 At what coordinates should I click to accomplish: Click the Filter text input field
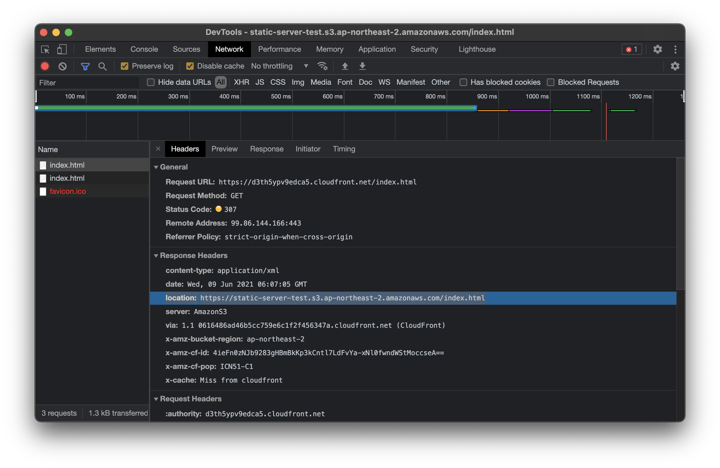pos(88,83)
